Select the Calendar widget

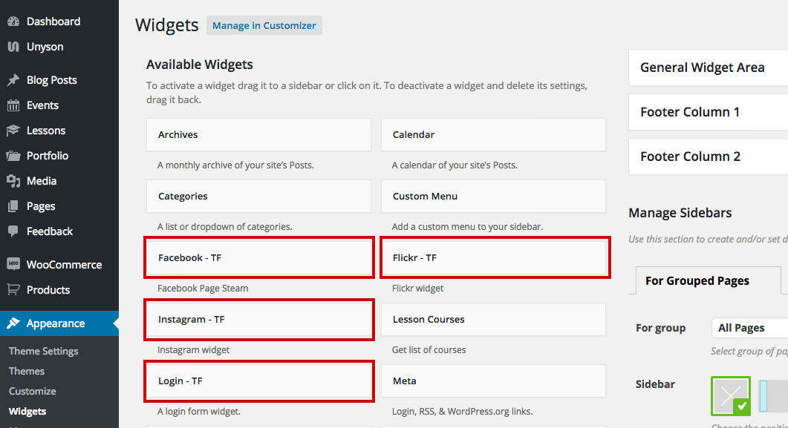(x=493, y=134)
